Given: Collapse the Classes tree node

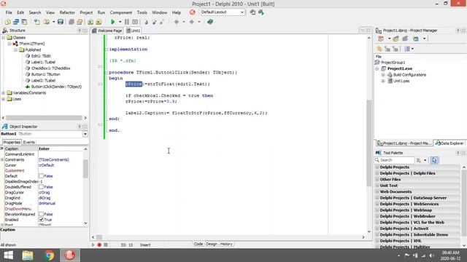Looking at the screenshot, I should 3,38.
